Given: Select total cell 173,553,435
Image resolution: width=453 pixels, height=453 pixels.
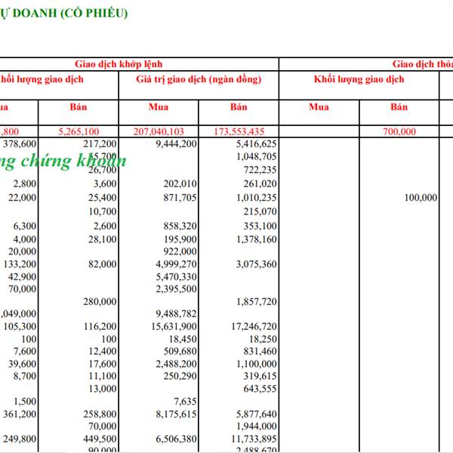Looking at the screenshot, I should (x=239, y=131).
